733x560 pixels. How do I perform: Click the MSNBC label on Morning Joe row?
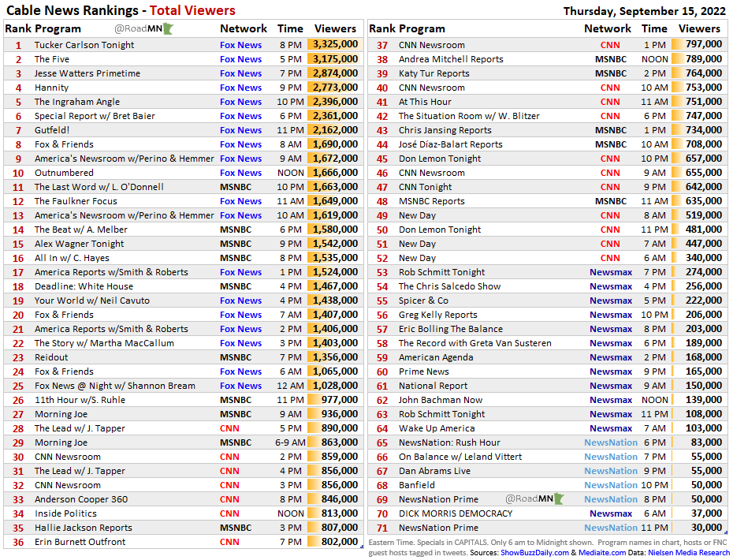coord(236,413)
